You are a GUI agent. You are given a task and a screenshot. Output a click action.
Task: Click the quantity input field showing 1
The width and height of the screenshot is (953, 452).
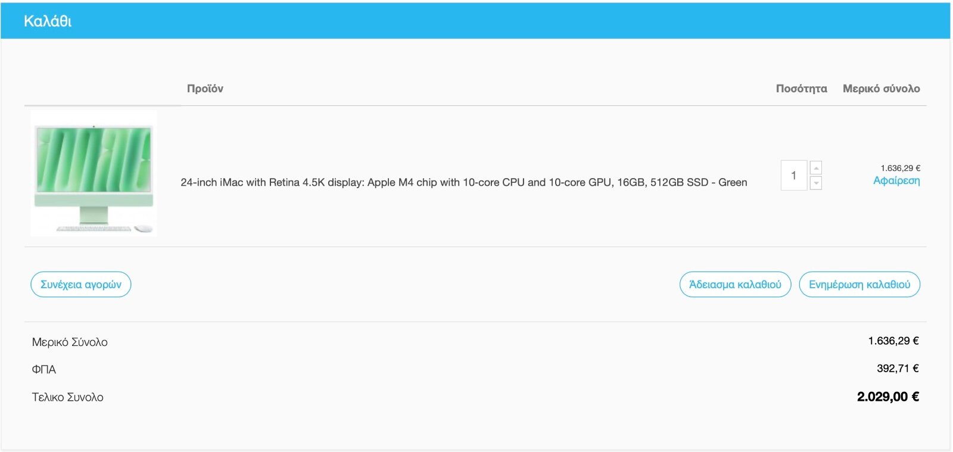[x=793, y=175]
